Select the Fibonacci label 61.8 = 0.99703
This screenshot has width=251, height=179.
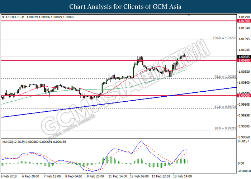click(225, 107)
